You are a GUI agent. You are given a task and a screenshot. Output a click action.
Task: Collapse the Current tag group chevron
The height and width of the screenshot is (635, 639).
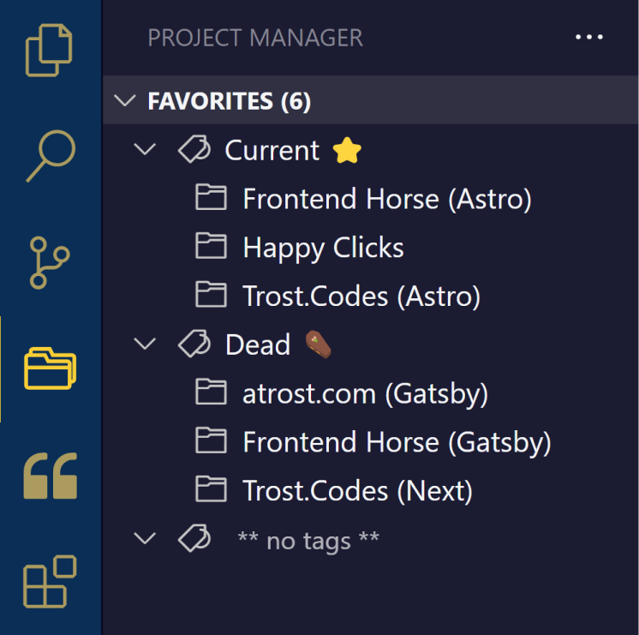[x=145, y=149]
